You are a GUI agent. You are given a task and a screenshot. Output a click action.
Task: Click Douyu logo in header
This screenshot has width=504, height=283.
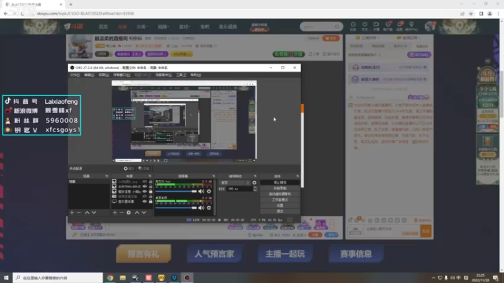pos(74,26)
